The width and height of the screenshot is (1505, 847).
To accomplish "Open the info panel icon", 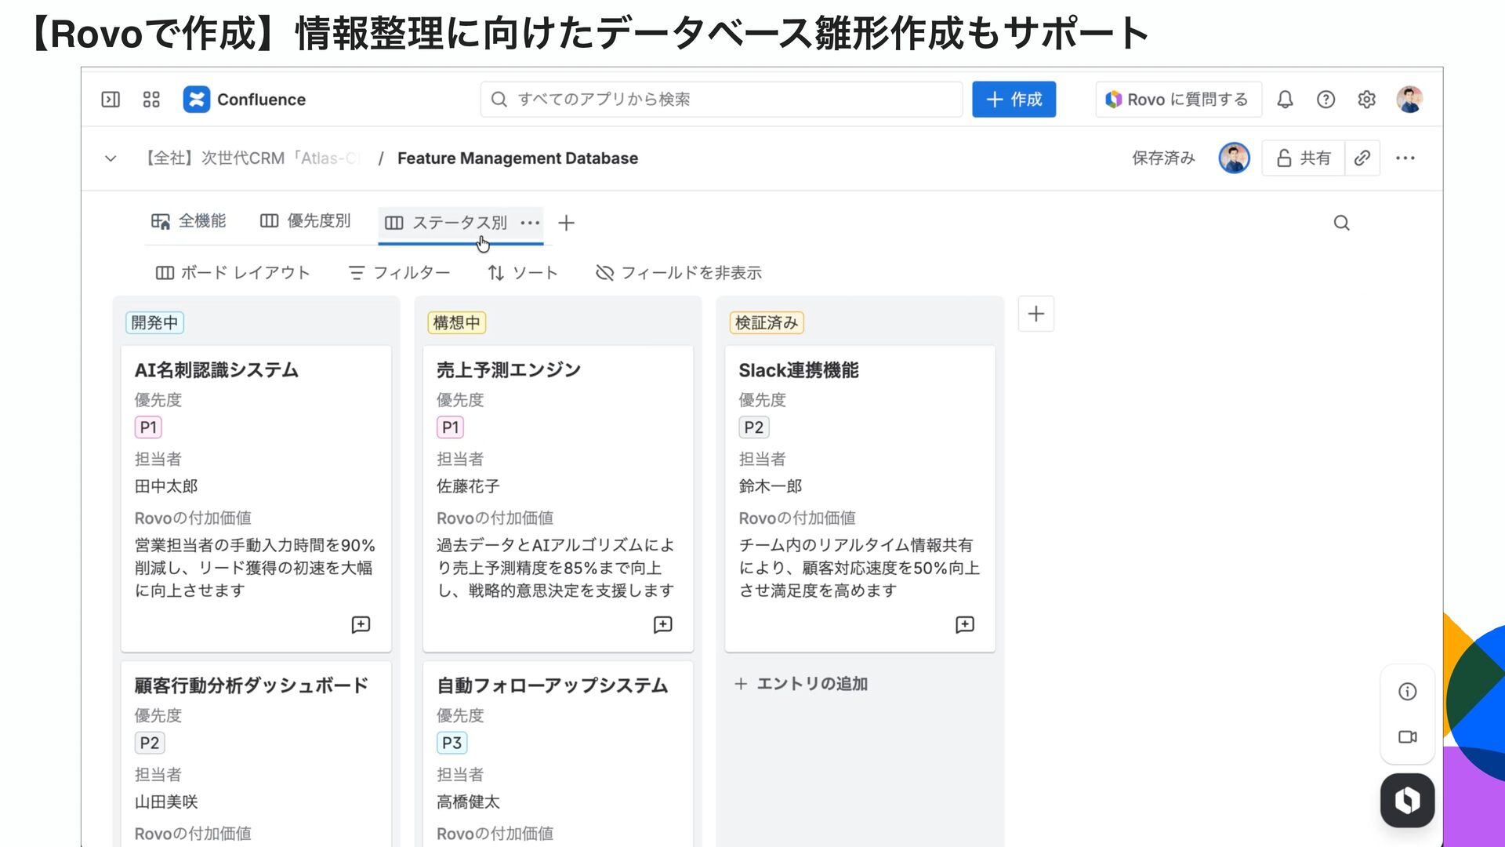I will [x=1407, y=692].
